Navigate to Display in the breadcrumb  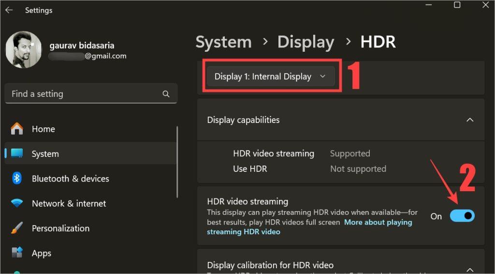[306, 42]
